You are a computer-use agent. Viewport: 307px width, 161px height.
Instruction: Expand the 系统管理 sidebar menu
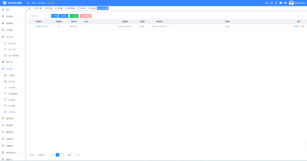coord(13,16)
